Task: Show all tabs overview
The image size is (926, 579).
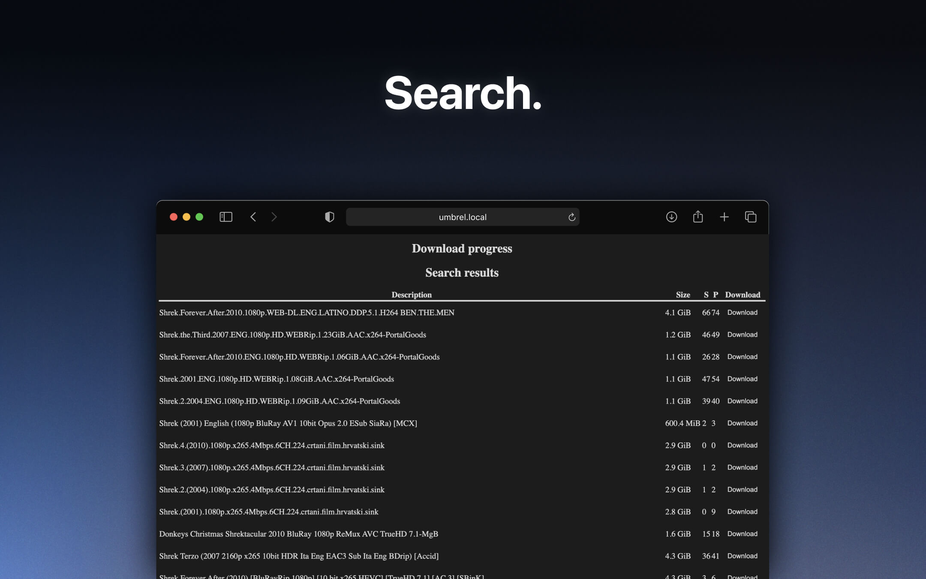Action: click(751, 217)
